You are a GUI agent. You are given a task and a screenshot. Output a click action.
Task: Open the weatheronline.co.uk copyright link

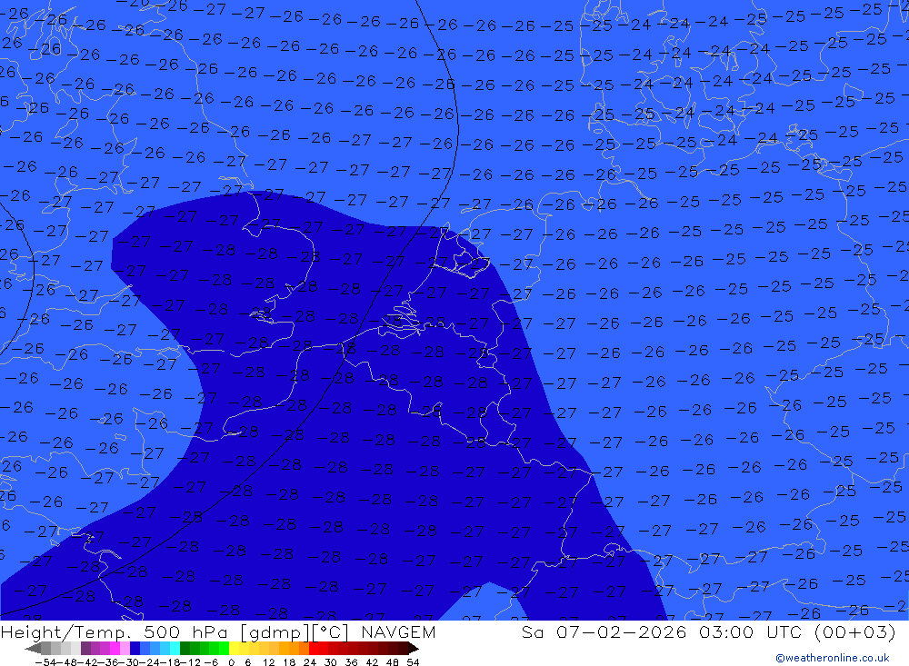pyautogui.click(x=832, y=658)
